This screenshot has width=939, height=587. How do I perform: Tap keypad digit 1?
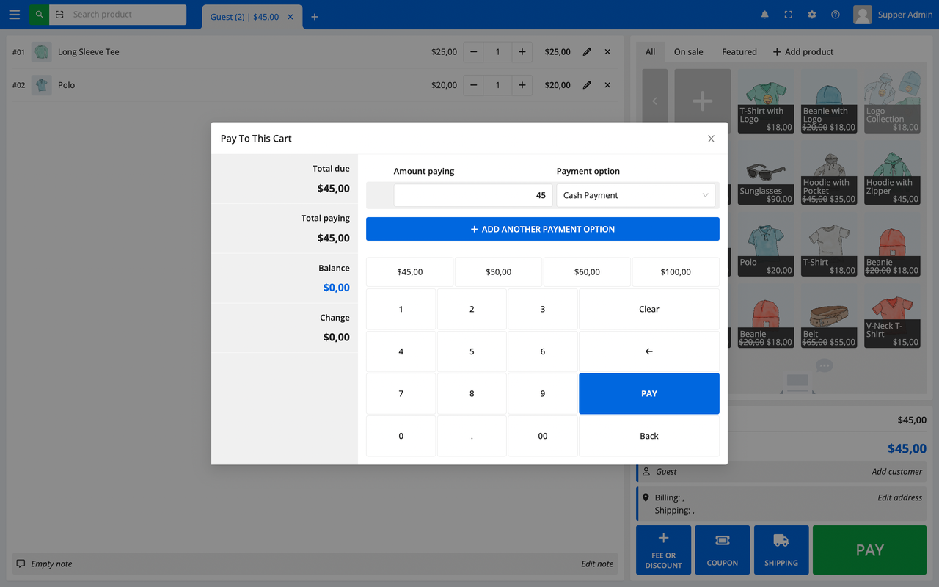[x=401, y=309]
